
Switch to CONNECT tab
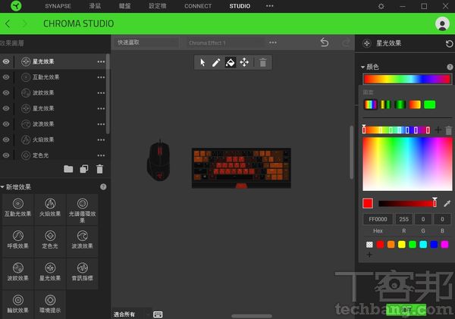tap(198, 6)
